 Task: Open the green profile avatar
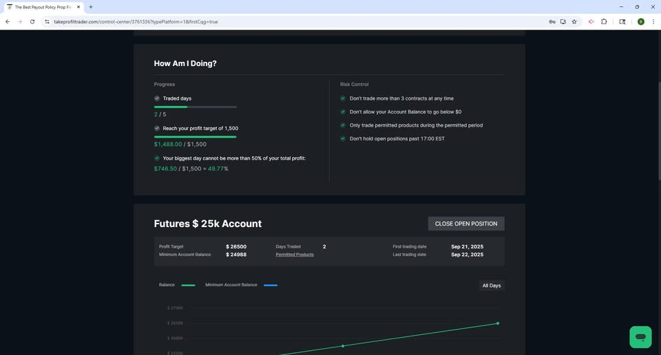point(641,21)
